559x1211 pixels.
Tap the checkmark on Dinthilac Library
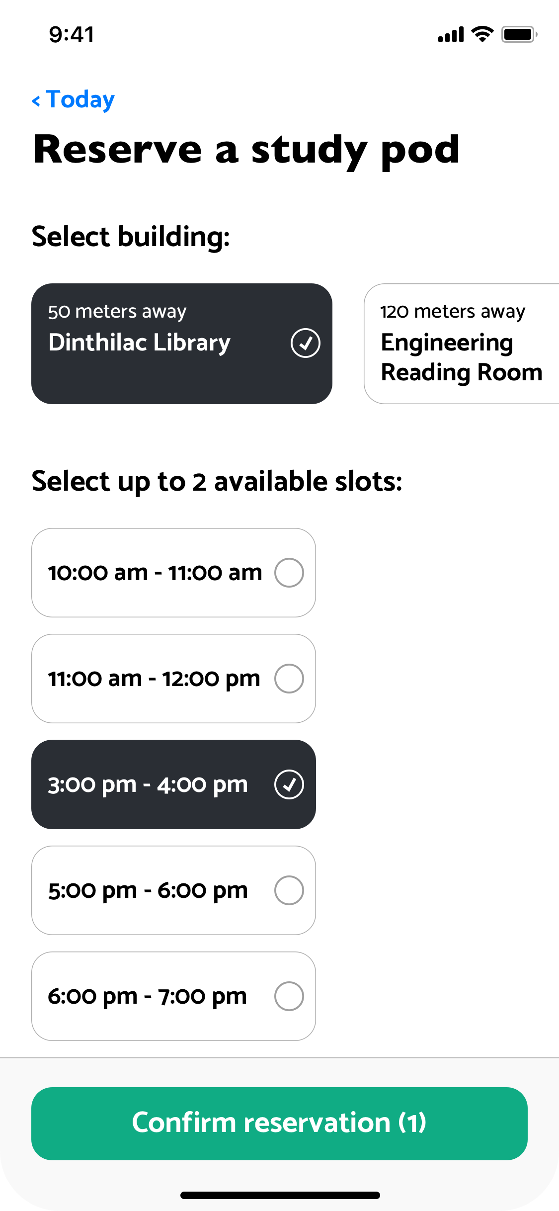pyautogui.click(x=305, y=343)
